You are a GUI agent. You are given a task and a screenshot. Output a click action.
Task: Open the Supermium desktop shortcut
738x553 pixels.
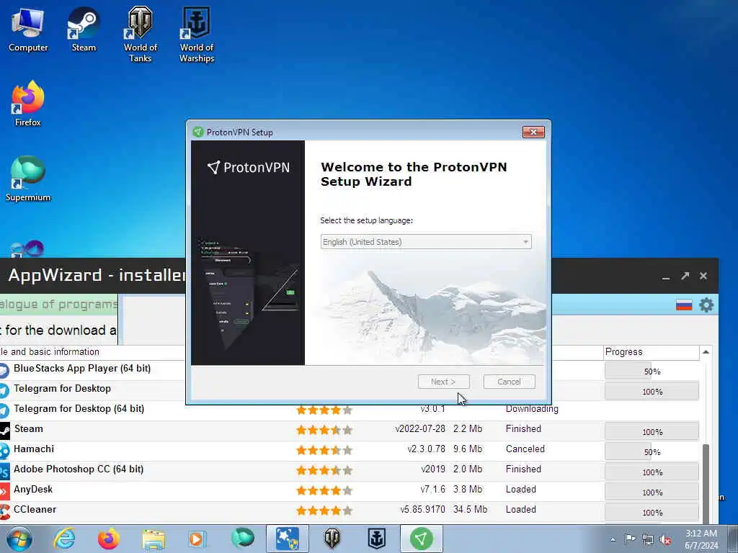click(x=28, y=179)
